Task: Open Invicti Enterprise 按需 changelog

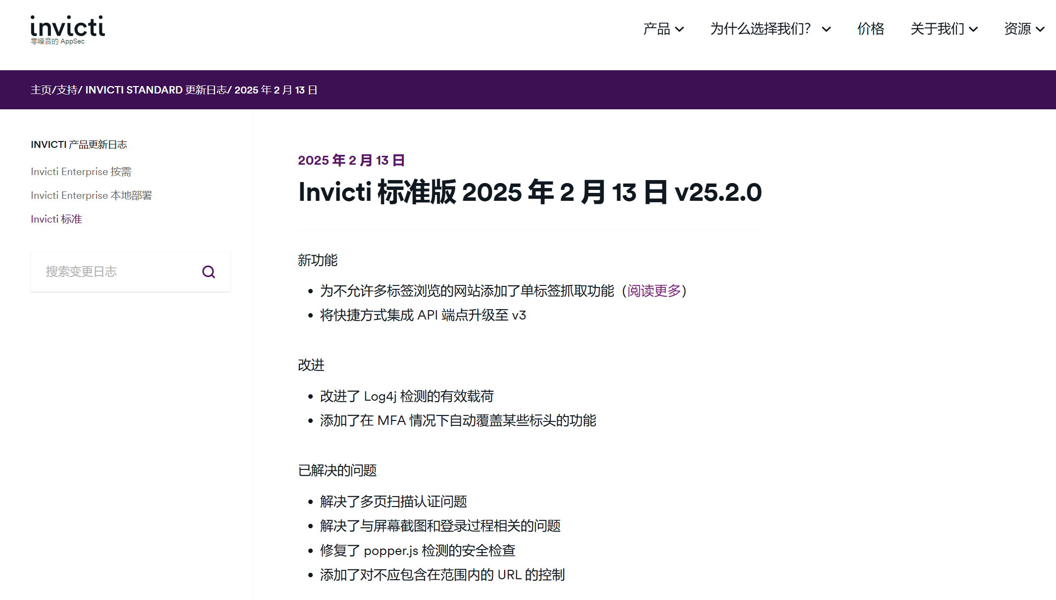Action: (81, 172)
